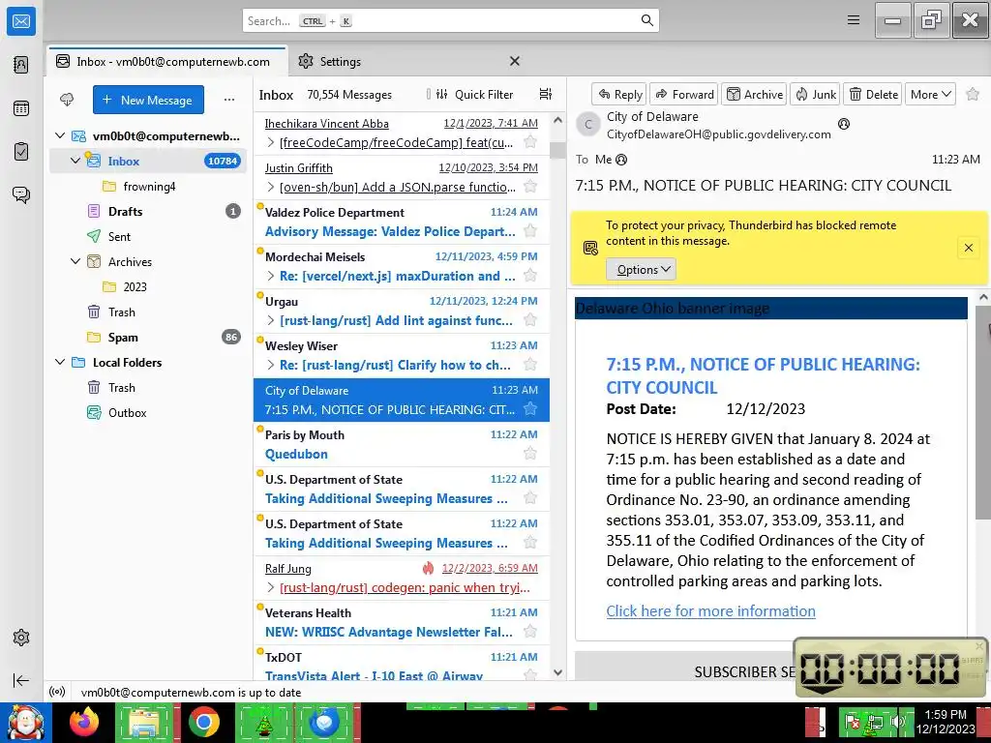Screen dimensions: 991x743
Task: Switch to the Inbox tab
Action: (x=167, y=61)
